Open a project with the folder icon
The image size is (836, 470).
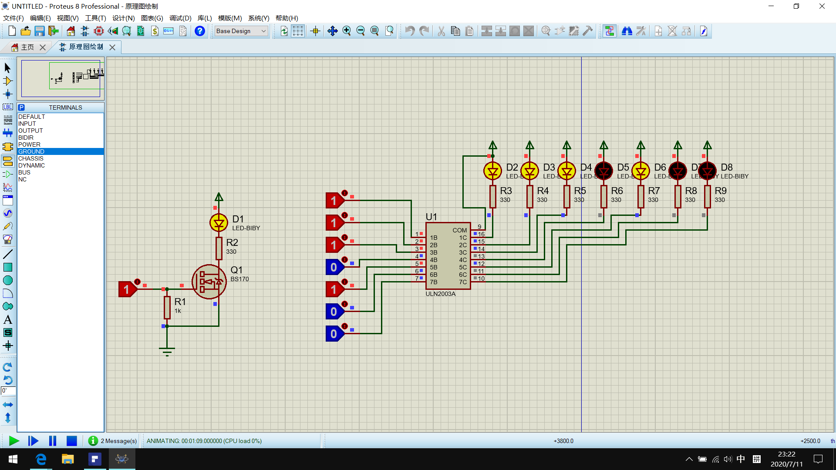point(26,31)
